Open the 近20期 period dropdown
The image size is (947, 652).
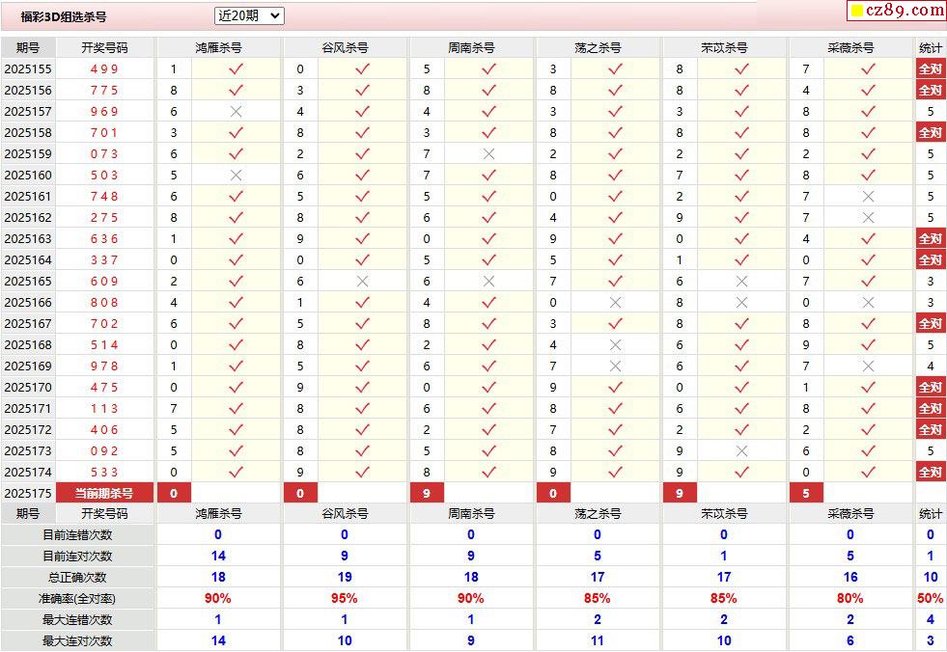(x=249, y=16)
